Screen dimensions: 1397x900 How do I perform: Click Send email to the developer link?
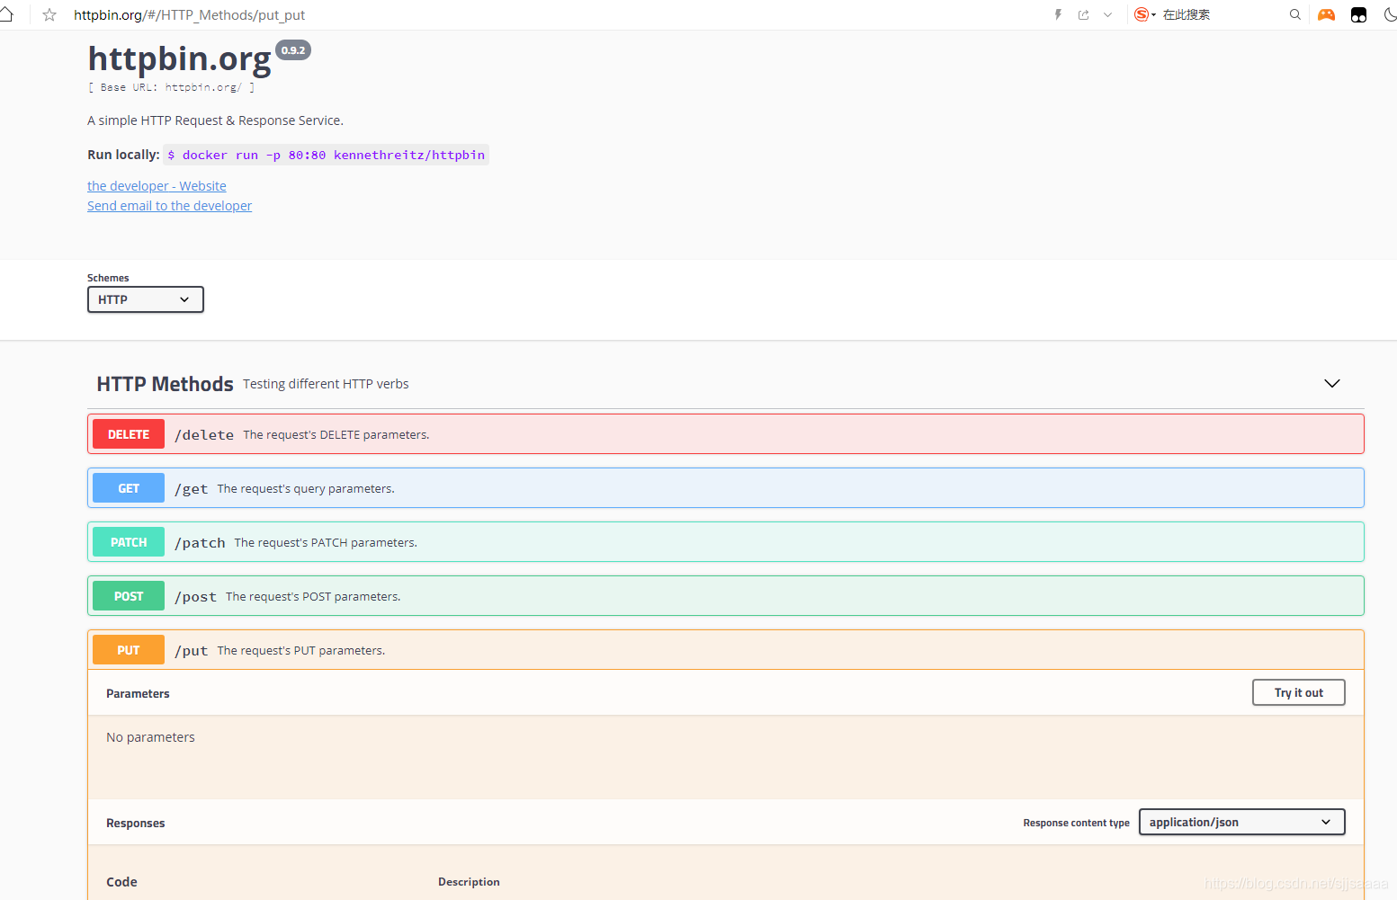[x=169, y=206]
